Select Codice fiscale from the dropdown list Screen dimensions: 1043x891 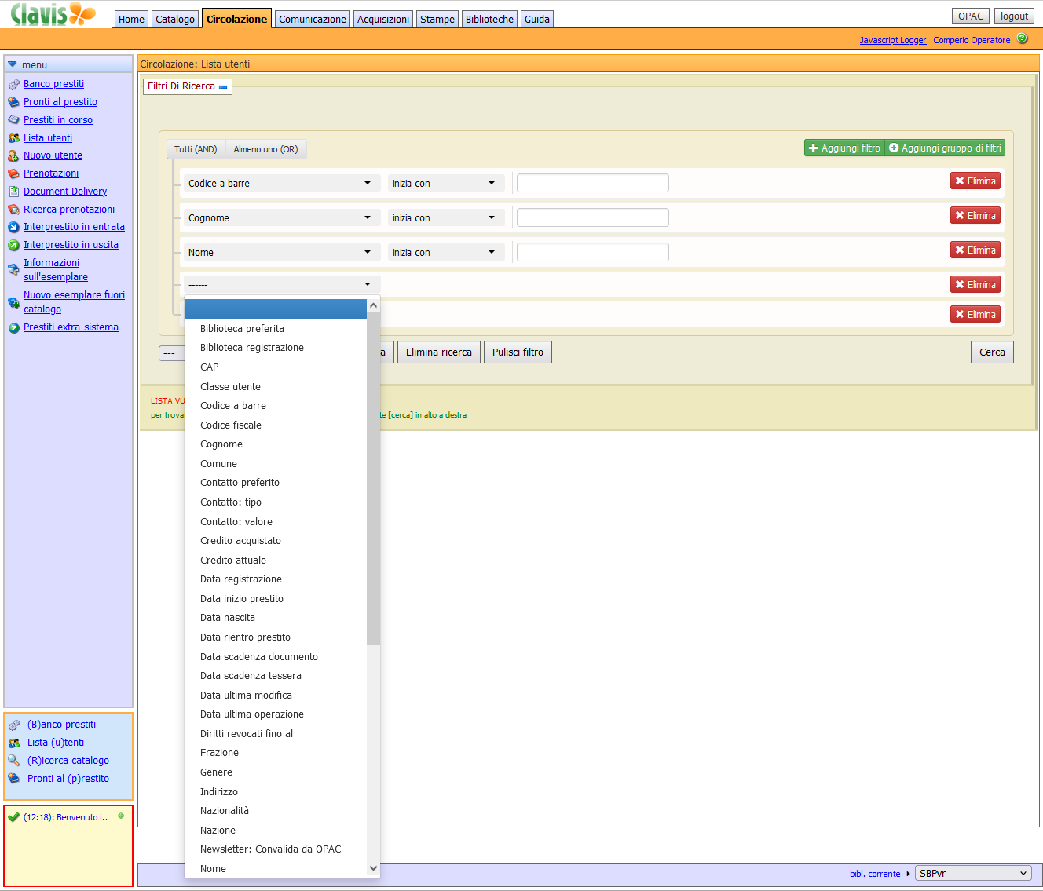[231, 425]
